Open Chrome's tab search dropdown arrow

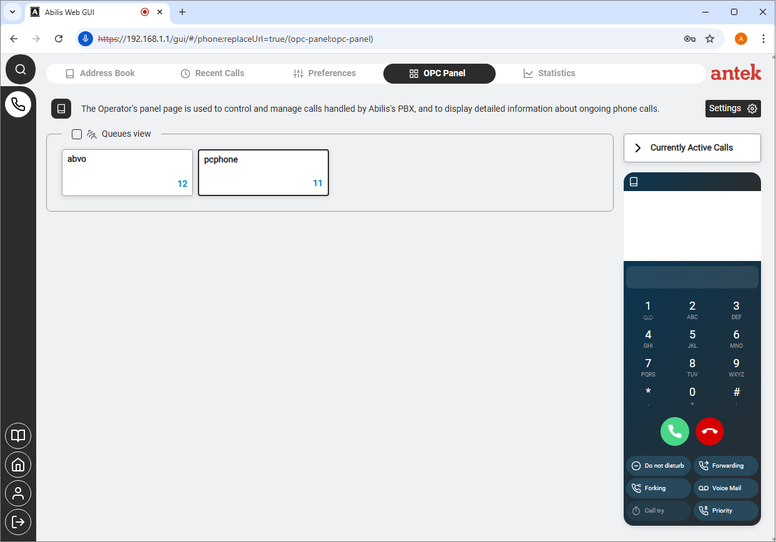(x=12, y=12)
